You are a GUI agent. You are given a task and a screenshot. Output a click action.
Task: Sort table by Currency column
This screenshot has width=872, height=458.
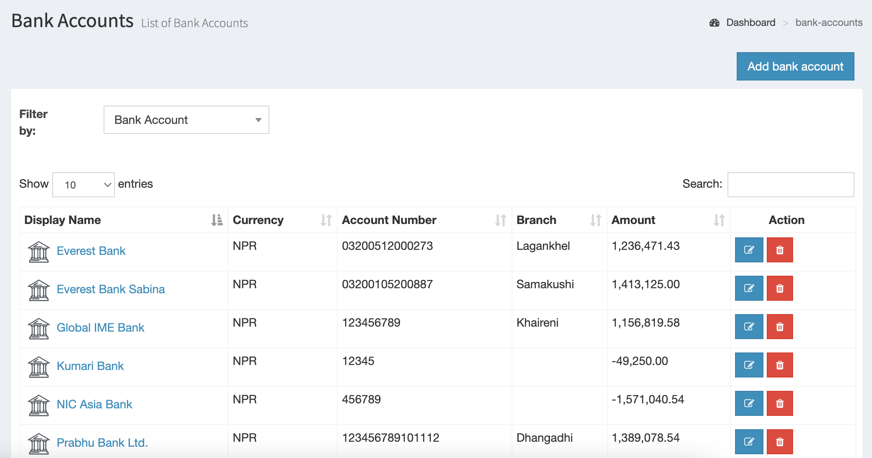click(x=282, y=220)
